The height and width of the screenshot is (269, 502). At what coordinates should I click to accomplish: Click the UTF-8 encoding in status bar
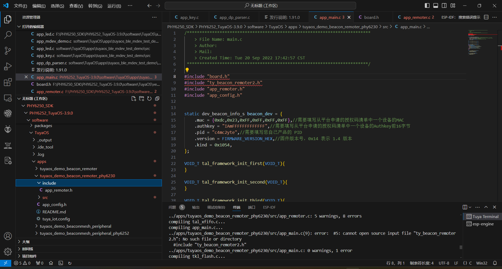444,263
